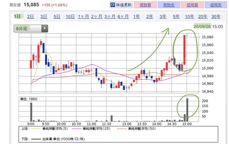The image size is (229, 144).
Task: Click the tall red candlestick near 15:00
Action: pos(184,50)
